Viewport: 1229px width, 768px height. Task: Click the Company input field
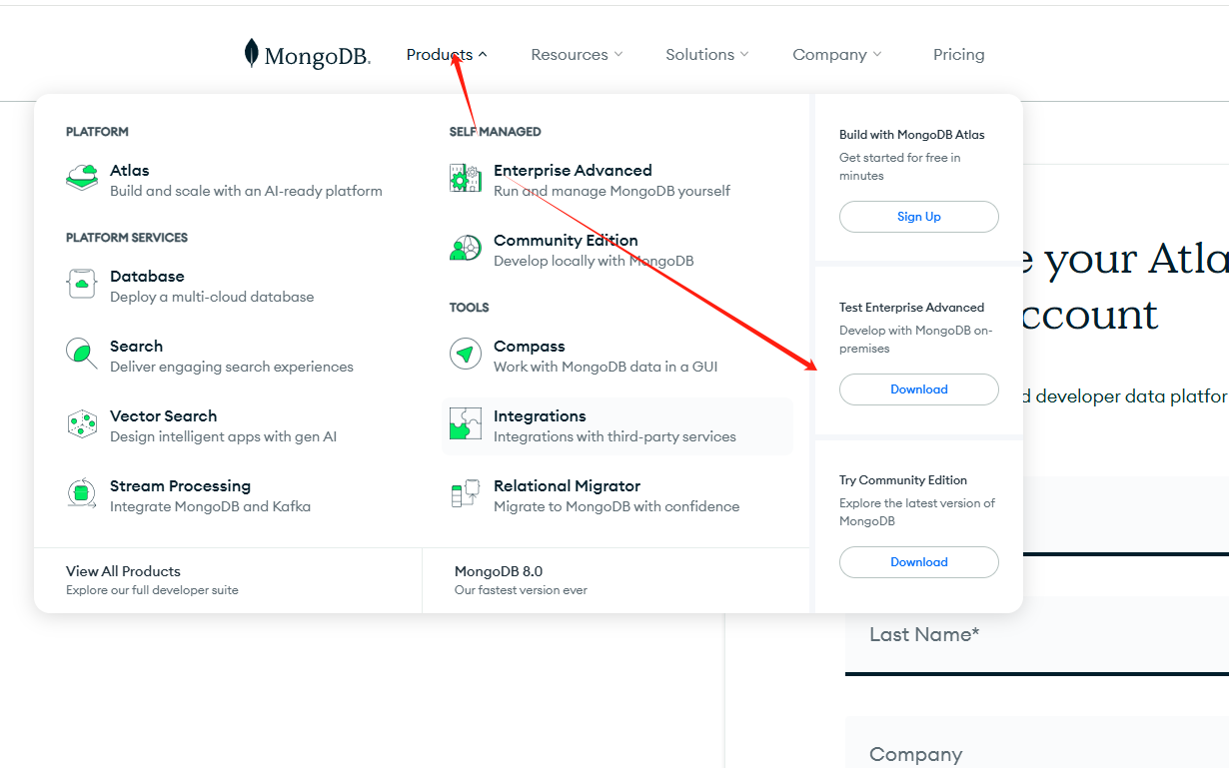click(x=1037, y=743)
